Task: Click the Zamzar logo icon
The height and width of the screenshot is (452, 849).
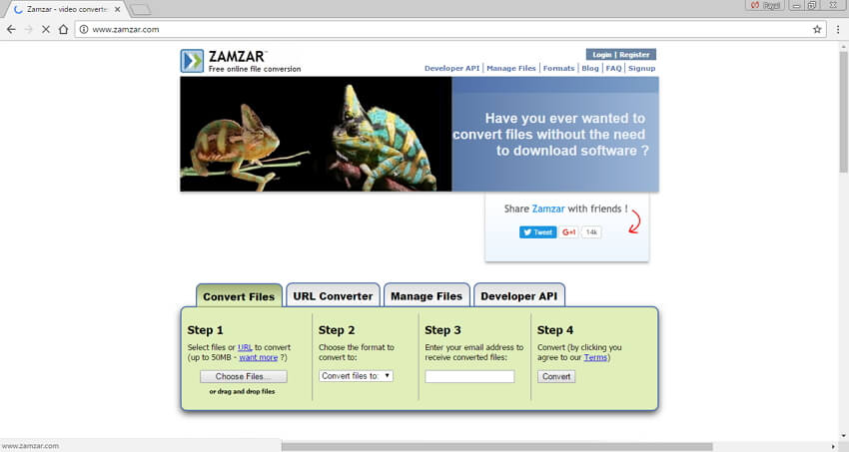Action: point(192,61)
